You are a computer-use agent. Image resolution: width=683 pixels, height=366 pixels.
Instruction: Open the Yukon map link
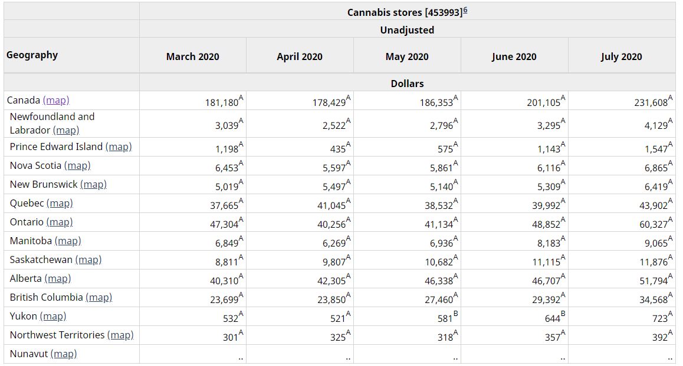tap(53, 316)
